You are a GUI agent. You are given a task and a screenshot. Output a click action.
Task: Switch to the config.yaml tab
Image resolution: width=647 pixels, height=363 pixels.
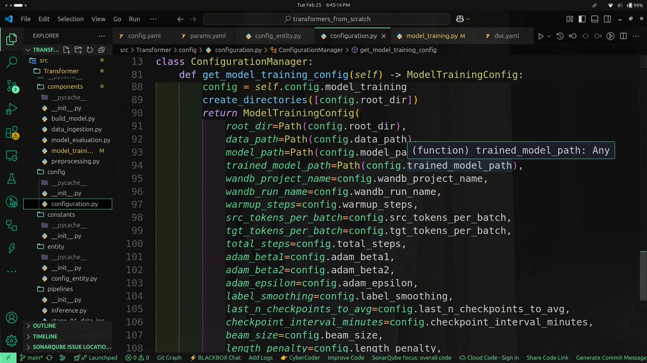point(143,36)
